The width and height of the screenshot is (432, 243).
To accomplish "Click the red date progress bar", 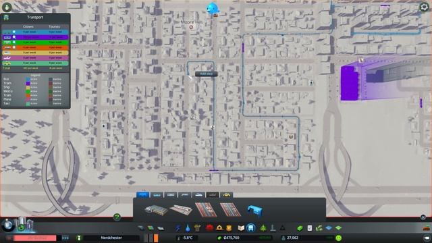I will pyautogui.click(x=35, y=238).
